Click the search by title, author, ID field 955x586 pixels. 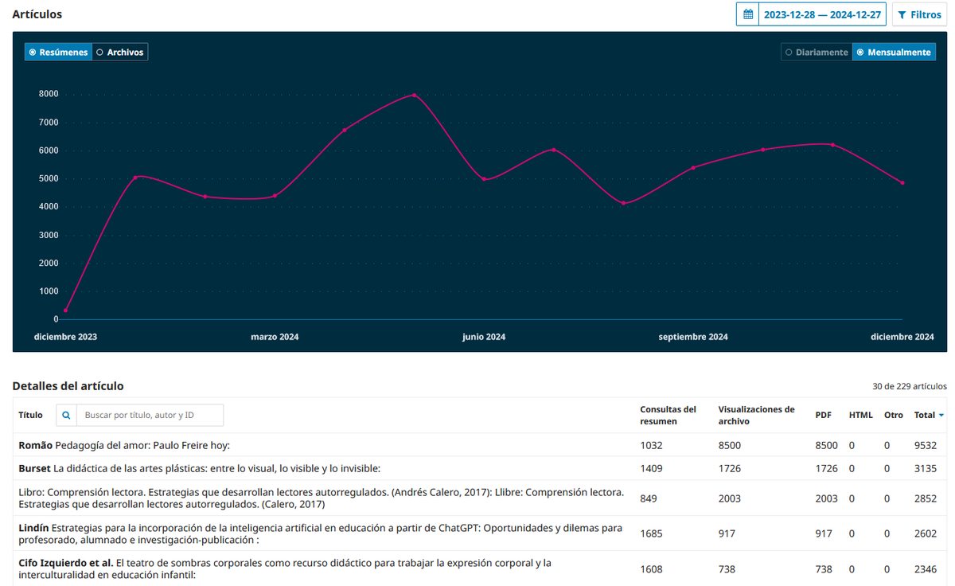coord(150,415)
